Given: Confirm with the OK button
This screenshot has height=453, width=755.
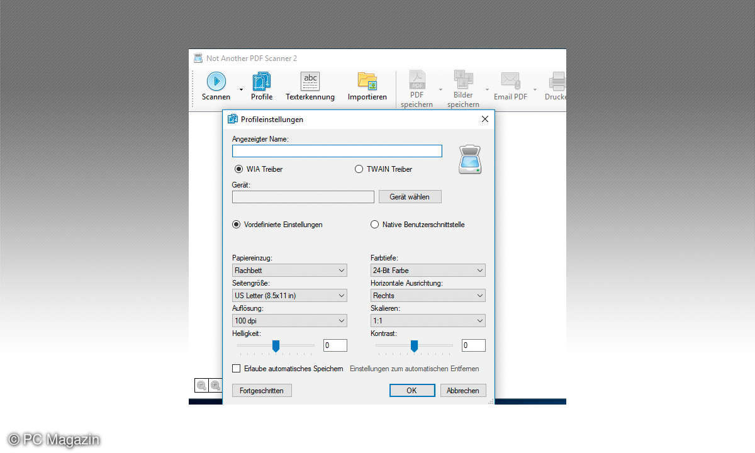Looking at the screenshot, I should 411,391.
